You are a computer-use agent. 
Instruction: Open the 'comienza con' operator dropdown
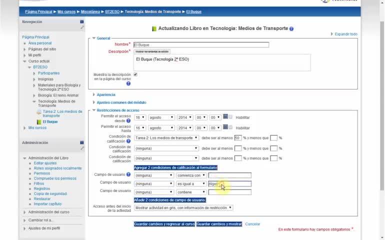(191, 175)
